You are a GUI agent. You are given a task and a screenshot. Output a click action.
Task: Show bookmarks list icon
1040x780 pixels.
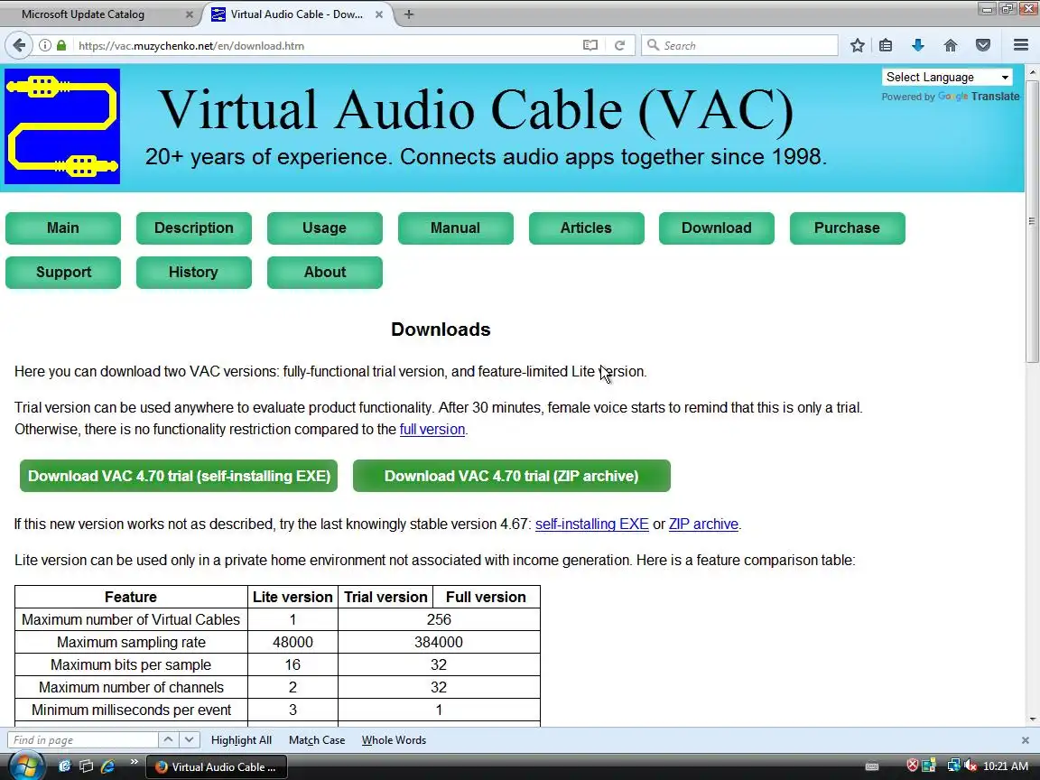pos(886,45)
